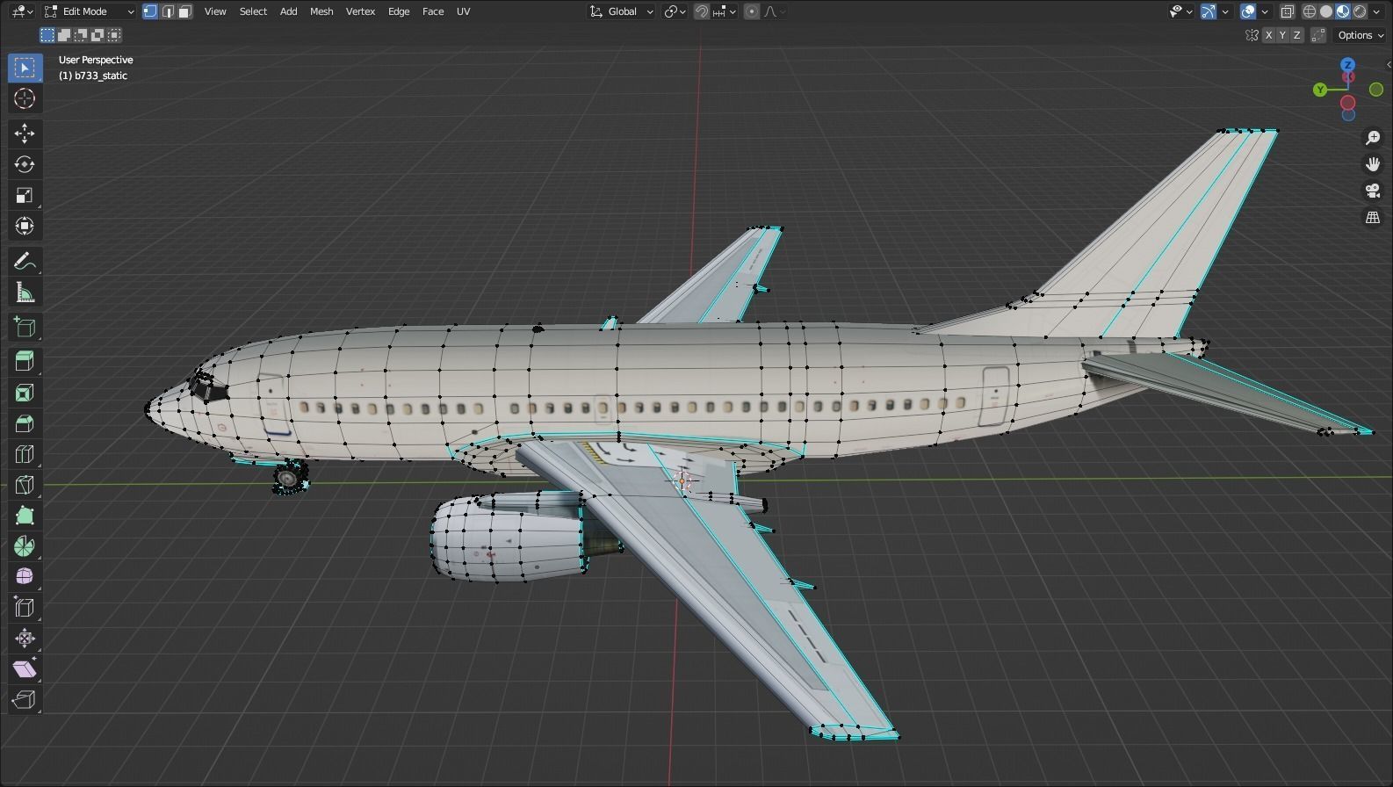Image resolution: width=1393 pixels, height=787 pixels.
Task: Open the Face menu
Action: 433,11
